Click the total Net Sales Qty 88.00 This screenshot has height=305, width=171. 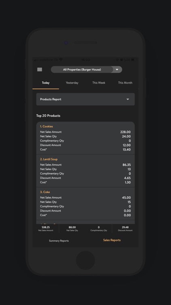tap(72, 229)
